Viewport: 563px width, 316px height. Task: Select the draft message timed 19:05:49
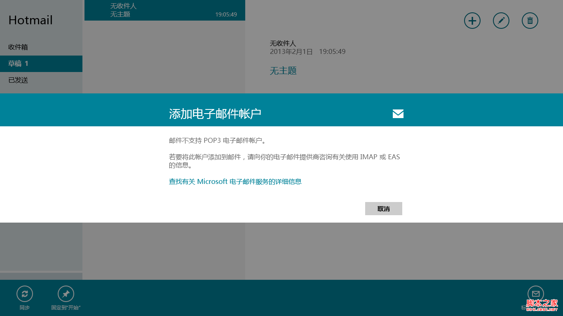pos(165,10)
